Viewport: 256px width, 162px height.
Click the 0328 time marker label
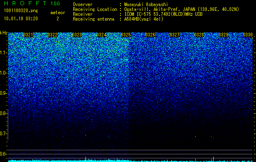click(x=199, y=35)
